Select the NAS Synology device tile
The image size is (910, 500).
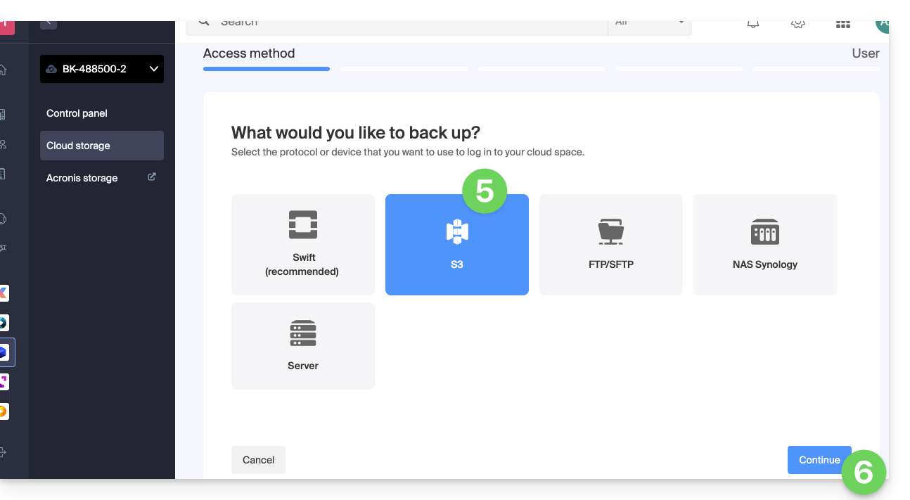(764, 244)
